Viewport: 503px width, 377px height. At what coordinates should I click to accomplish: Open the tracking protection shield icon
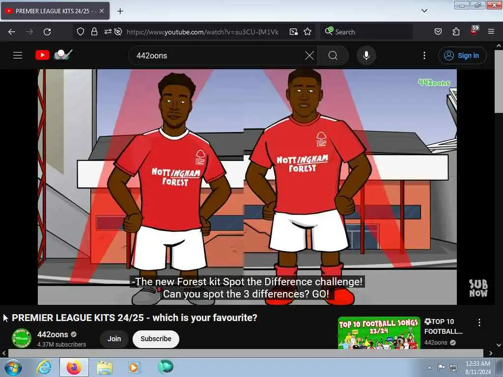pos(81,31)
